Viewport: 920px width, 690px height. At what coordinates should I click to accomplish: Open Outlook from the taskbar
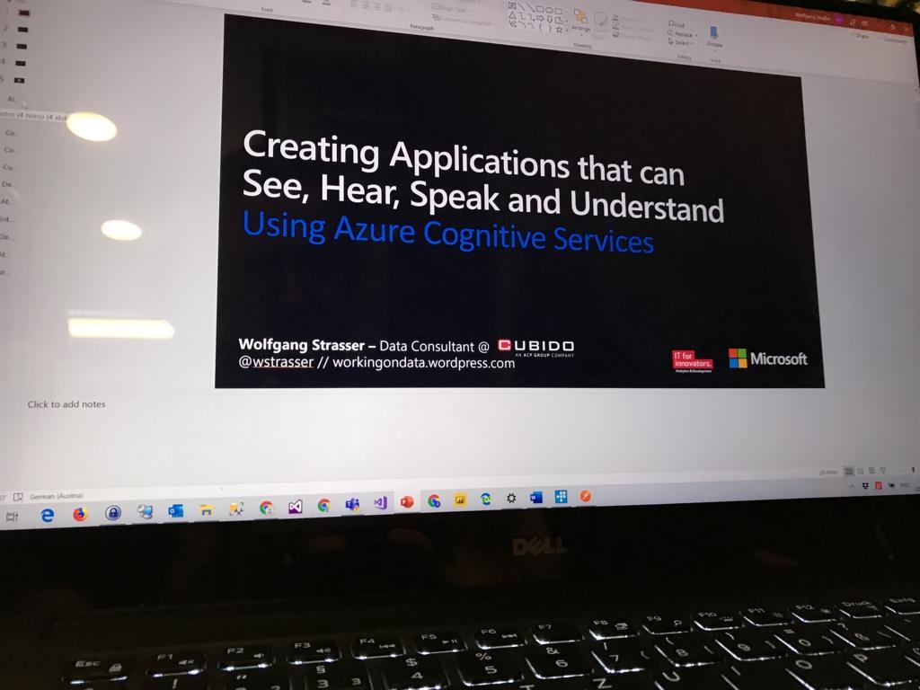pyautogui.click(x=175, y=511)
